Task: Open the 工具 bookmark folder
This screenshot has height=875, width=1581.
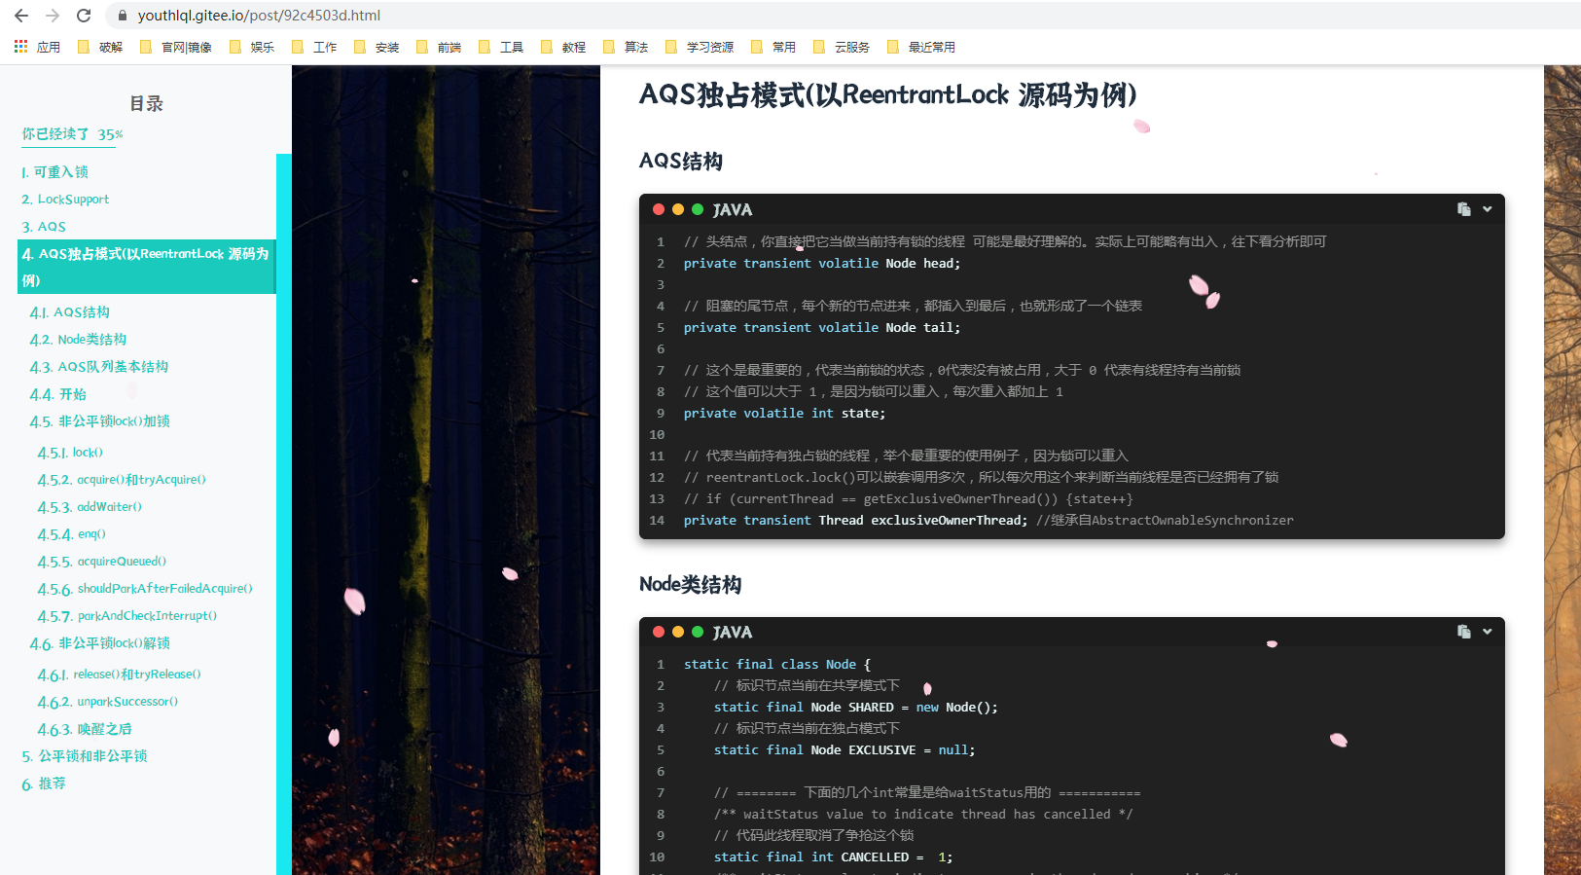Action: [501, 47]
